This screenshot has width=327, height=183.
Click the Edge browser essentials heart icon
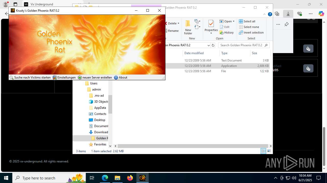(x=299, y=14)
